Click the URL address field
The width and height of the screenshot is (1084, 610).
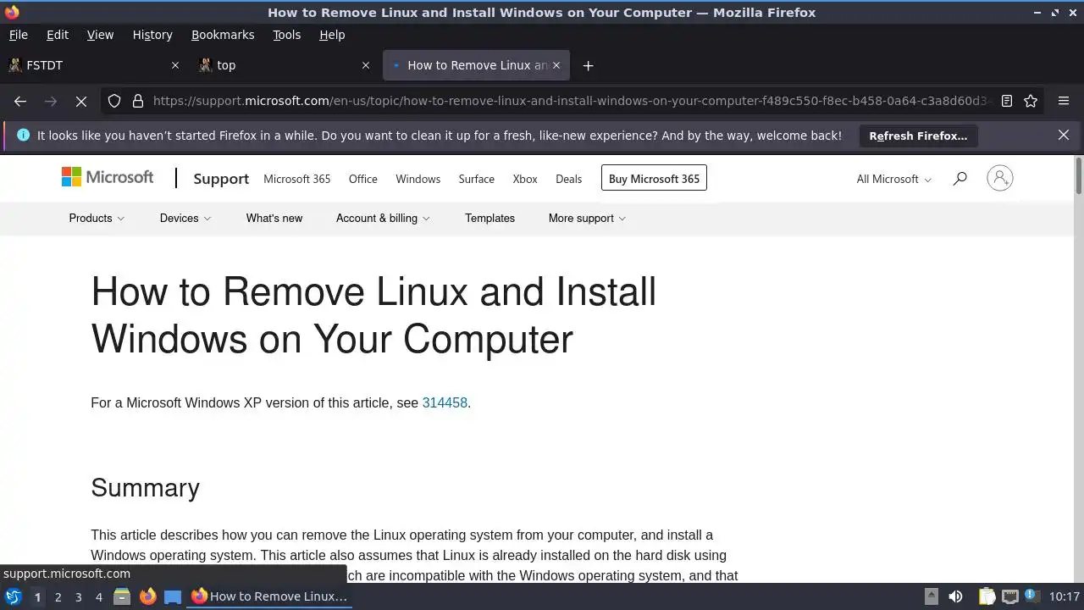click(x=572, y=101)
